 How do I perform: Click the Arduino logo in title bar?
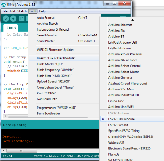coord(4,5)
